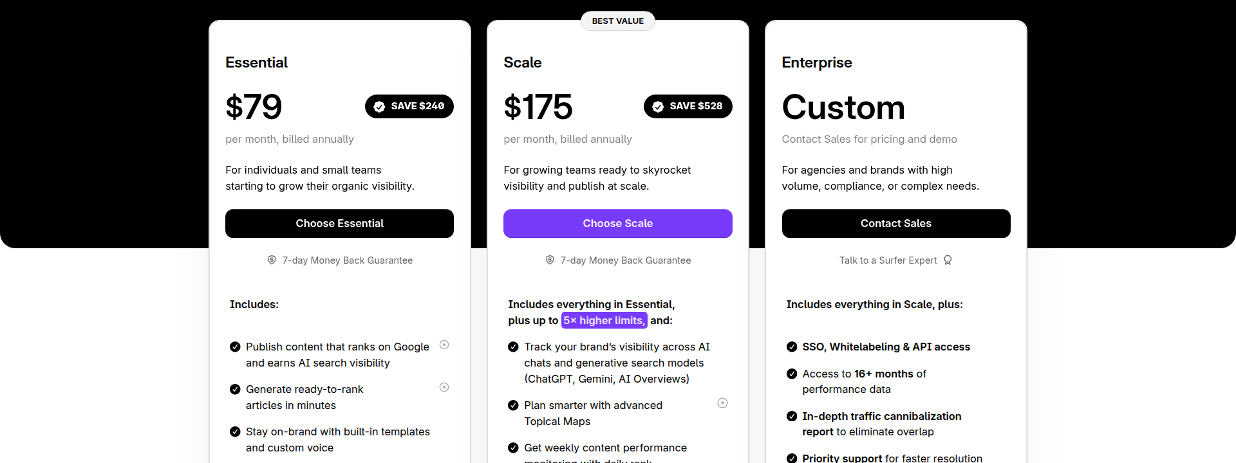Open Talk to a Surfer Expert
Viewport: 1236px width, 463px height.
[888, 260]
